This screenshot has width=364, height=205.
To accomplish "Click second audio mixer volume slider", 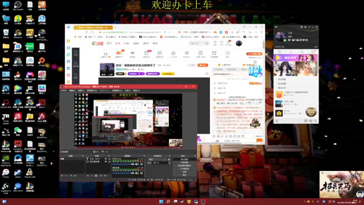I will 123,173.
